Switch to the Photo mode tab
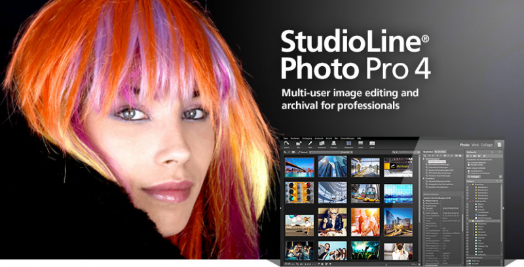The width and height of the screenshot is (524, 267). (464, 145)
